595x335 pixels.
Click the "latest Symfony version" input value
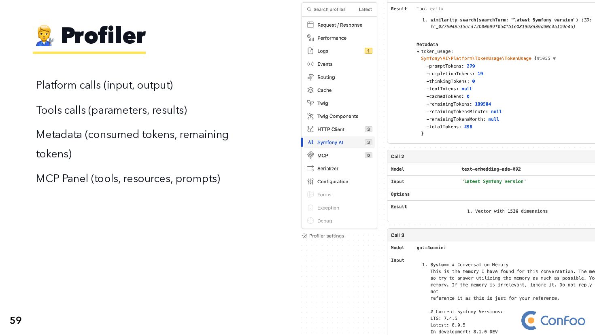[x=493, y=182]
